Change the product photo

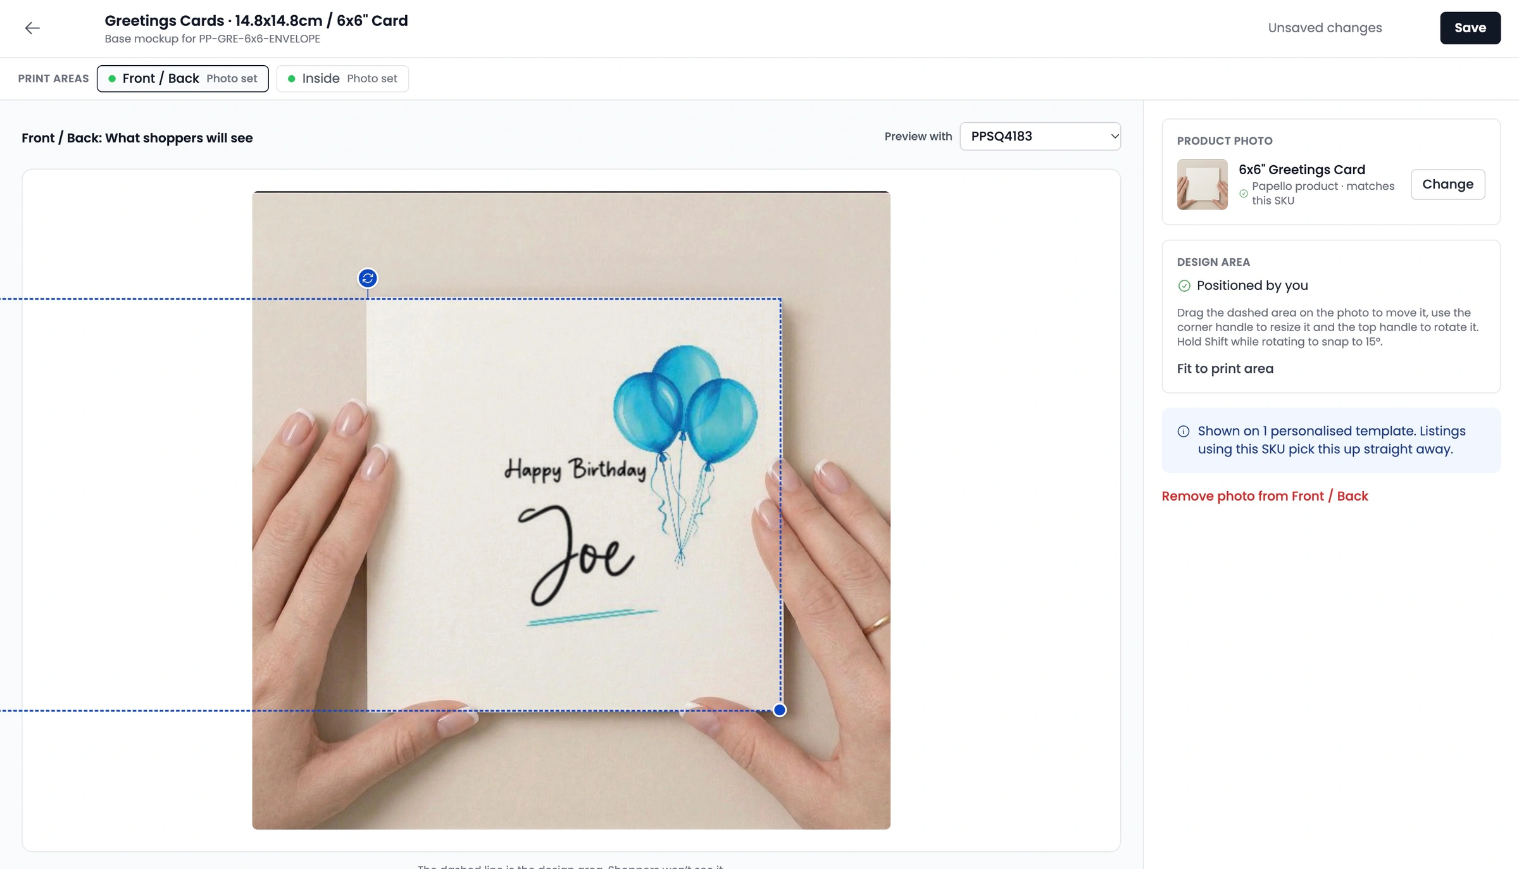coord(1447,184)
